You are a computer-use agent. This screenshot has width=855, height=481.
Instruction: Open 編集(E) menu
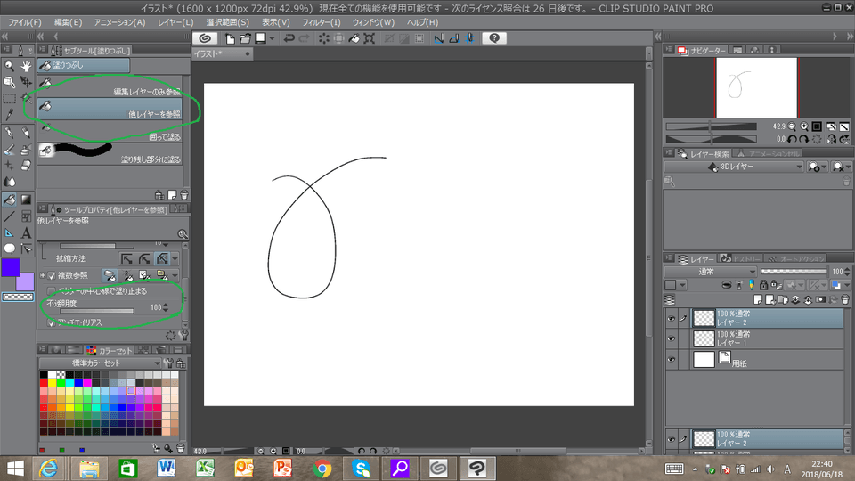coord(69,22)
